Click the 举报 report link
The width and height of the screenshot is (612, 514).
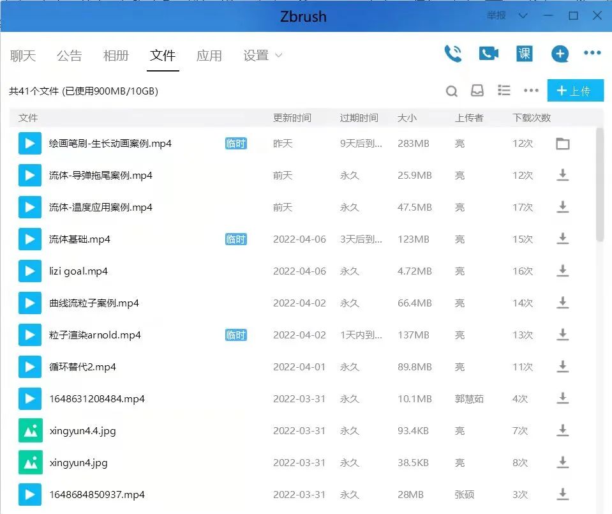pos(496,15)
